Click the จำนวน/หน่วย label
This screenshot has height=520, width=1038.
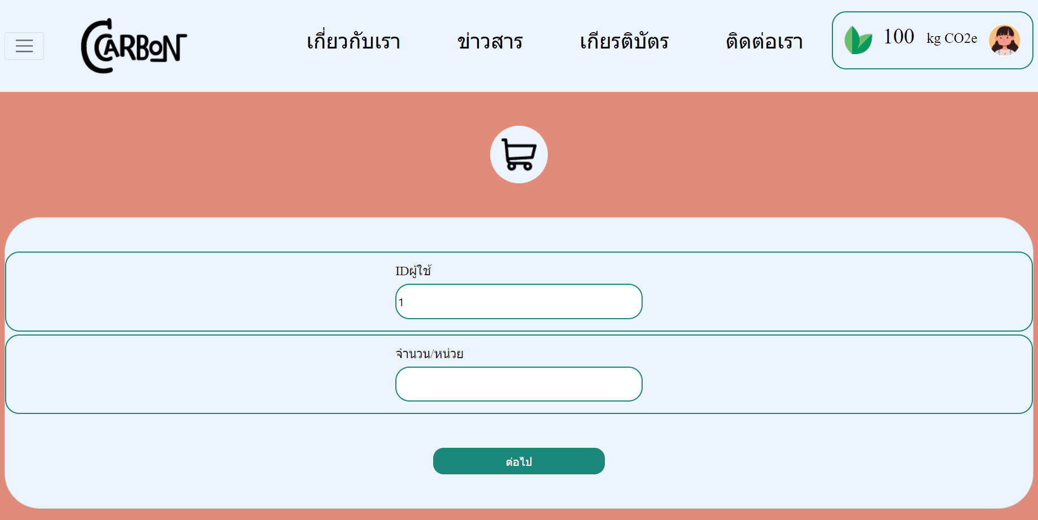tap(430, 354)
